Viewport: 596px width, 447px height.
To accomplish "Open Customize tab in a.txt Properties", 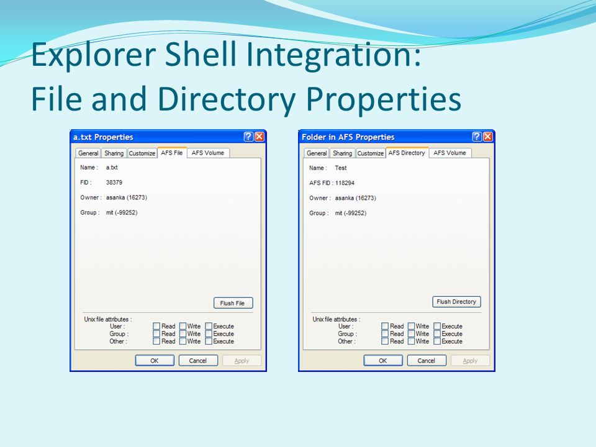I will (x=142, y=153).
